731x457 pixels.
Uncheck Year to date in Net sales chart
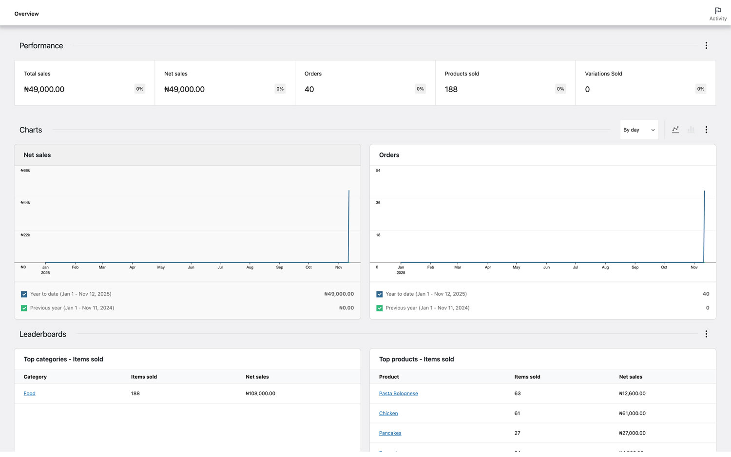tap(24, 294)
